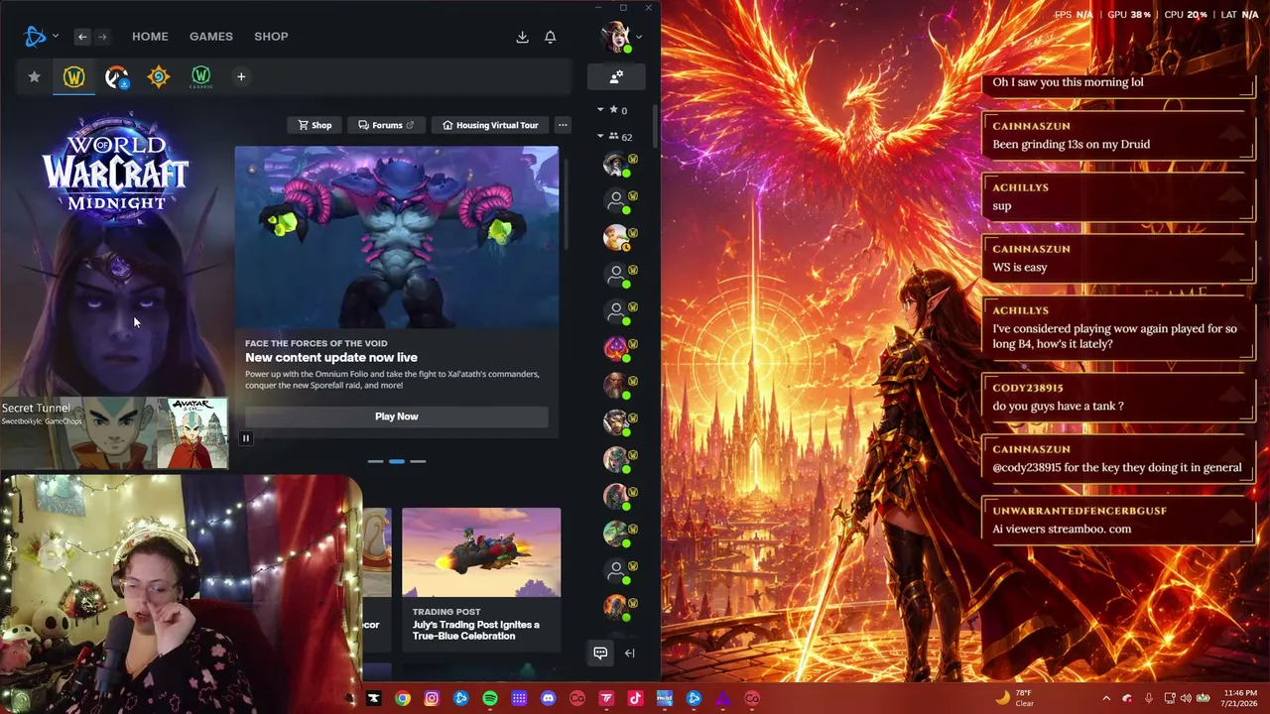This screenshot has height=714, width=1270.
Task: Open the purple grid app in taskbar
Action: [x=519, y=698]
